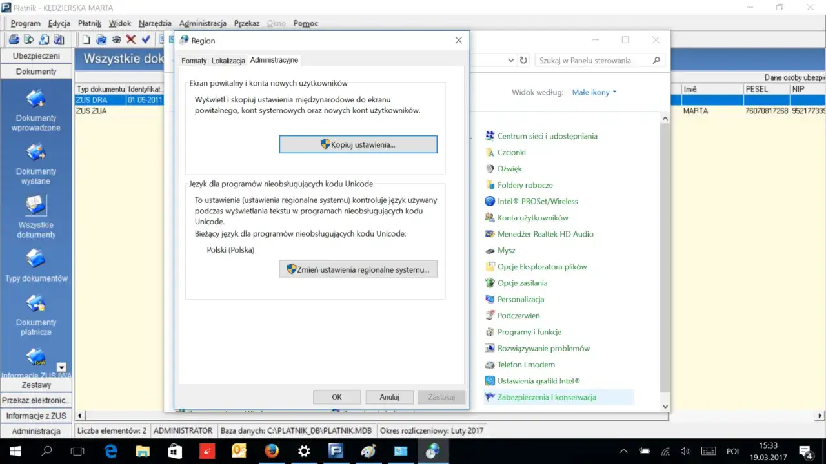Click the eye preview toolbar icon
Viewport: 826px width, 464px height.
[x=116, y=40]
